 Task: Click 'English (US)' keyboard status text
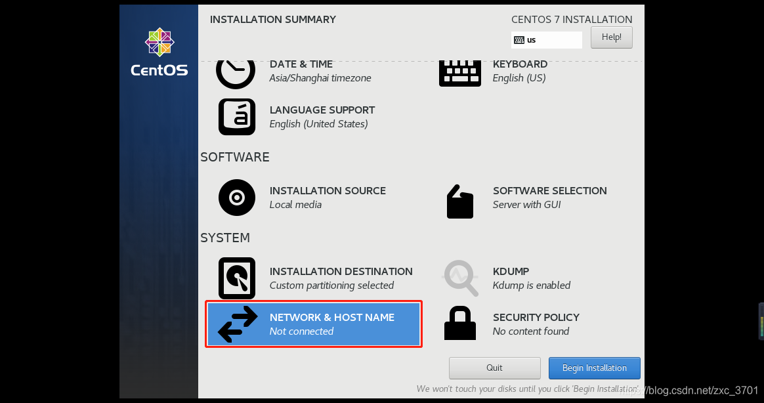pos(519,78)
